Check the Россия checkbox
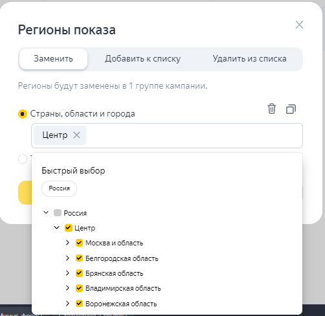Viewport: 325px width, 316px height. (x=58, y=213)
